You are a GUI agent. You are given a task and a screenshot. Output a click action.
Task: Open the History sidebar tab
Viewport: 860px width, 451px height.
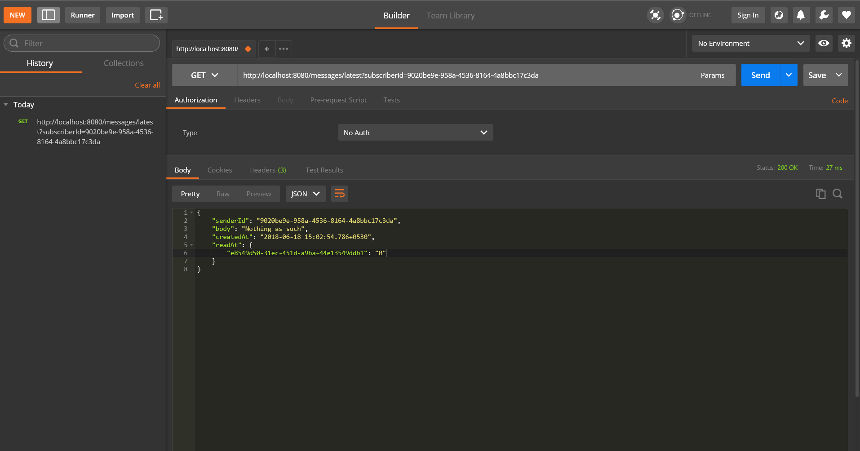point(40,63)
